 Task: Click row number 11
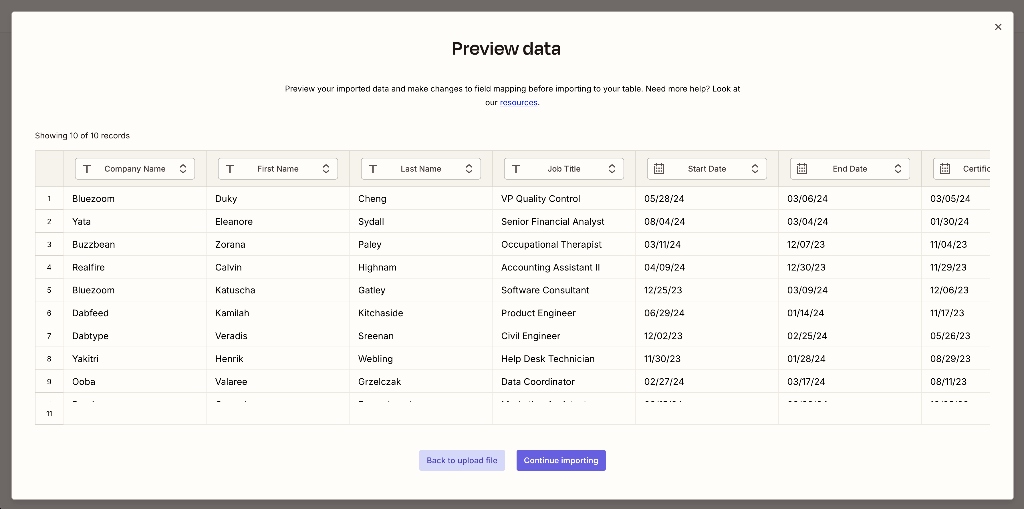(49, 414)
